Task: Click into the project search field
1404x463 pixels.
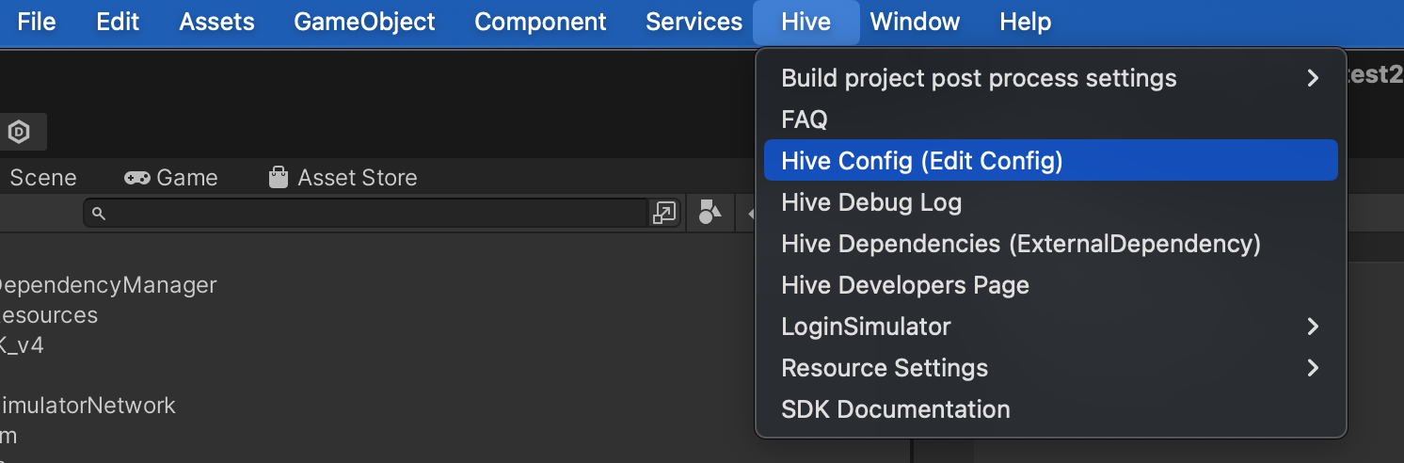Action: point(376,214)
